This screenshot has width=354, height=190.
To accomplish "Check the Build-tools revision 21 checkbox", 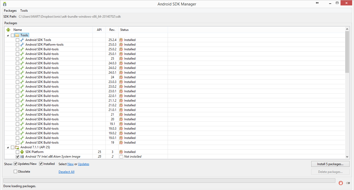I will click(x=17, y=115).
